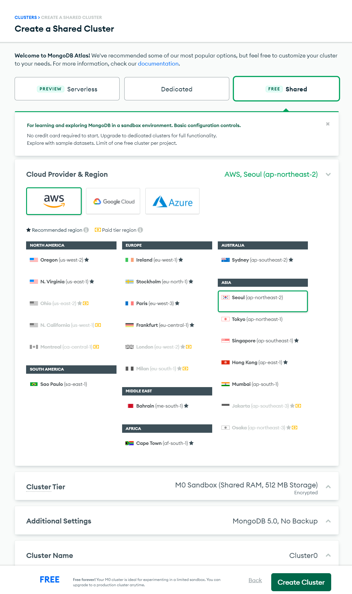
Task: Click the M0 Sandbox tier summary text
Action: (x=246, y=485)
